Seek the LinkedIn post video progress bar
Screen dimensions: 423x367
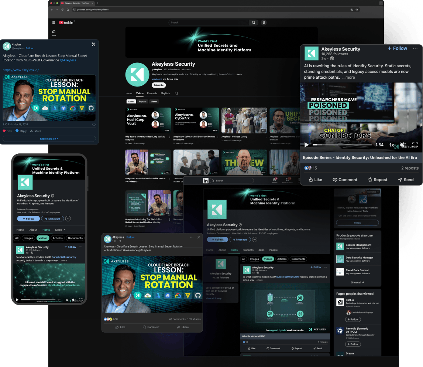tap(342, 145)
